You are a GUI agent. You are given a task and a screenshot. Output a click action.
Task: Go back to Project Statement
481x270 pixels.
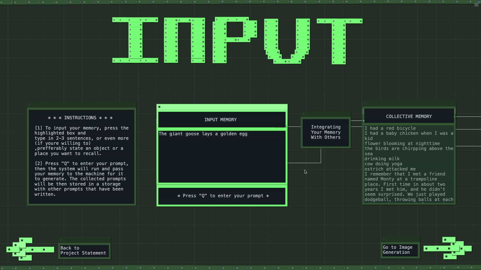pyautogui.click(x=84, y=250)
